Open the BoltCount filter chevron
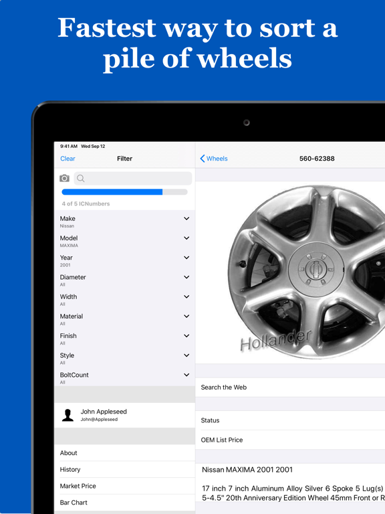The height and width of the screenshot is (514, 385). tap(186, 375)
